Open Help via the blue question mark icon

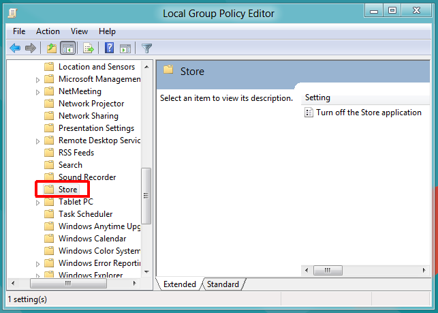(x=109, y=48)
